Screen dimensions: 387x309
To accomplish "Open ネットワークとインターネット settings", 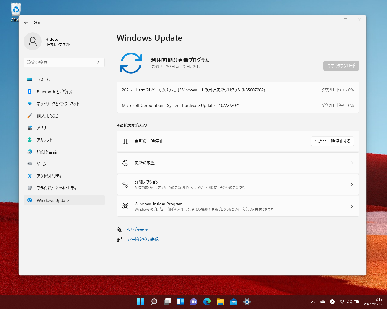I will [x=58, y=104].
